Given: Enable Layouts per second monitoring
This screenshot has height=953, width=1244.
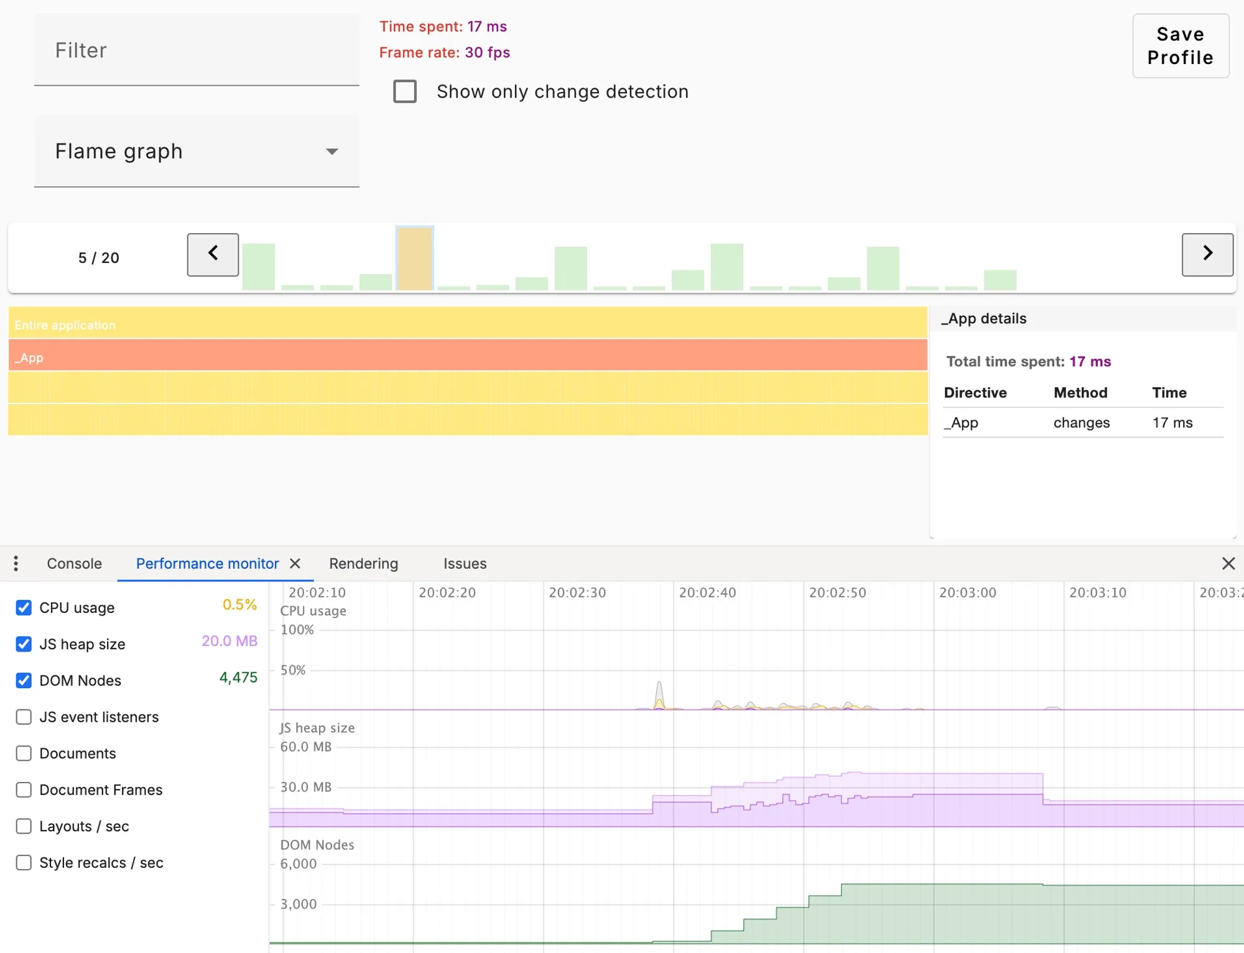Looking at the screenshot, I should (x=24, y=826).
